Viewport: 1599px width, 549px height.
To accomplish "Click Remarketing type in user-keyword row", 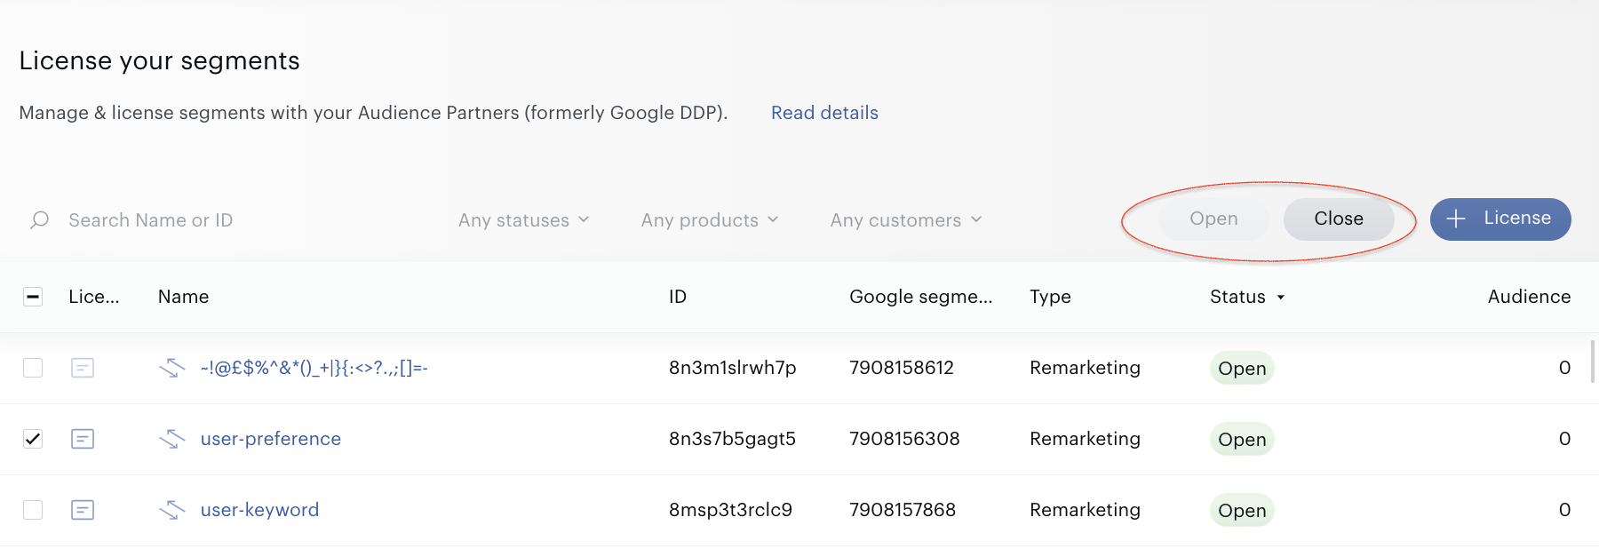I will [x=1085, y=510].
